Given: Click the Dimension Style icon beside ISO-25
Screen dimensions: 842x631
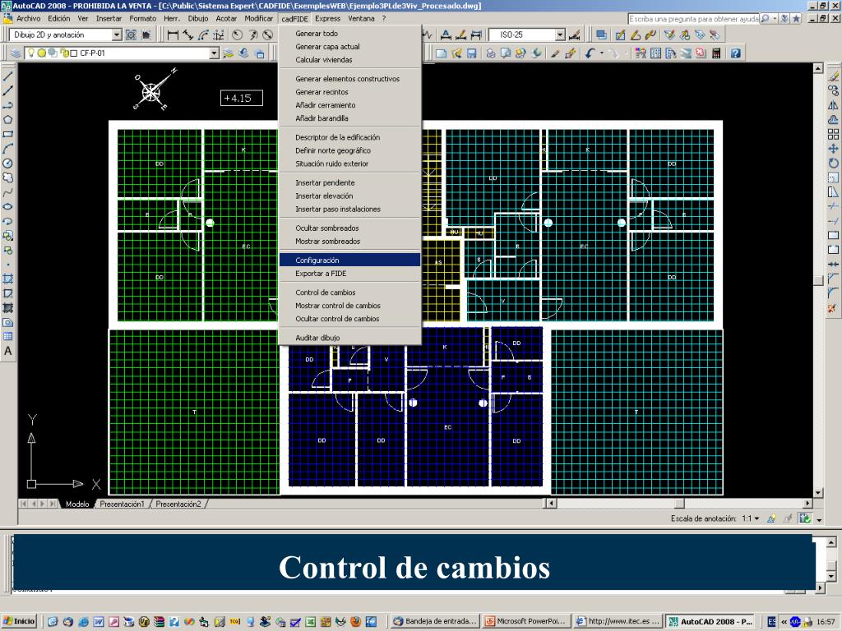Looking at the screenshot, I should [x=574, y=35].
